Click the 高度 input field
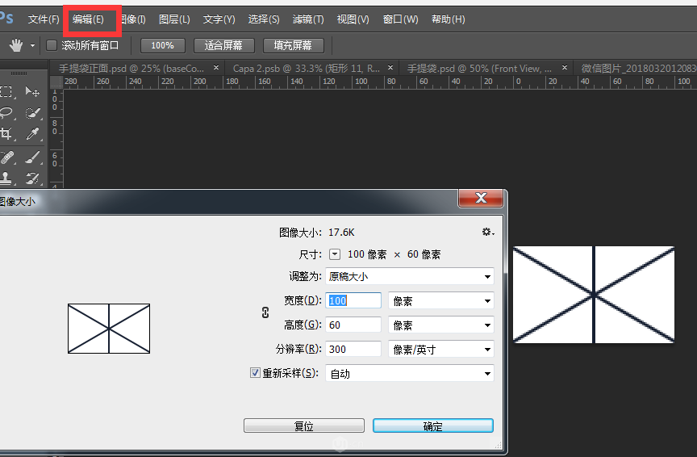 pyautogui.click(x=353, y=325)
